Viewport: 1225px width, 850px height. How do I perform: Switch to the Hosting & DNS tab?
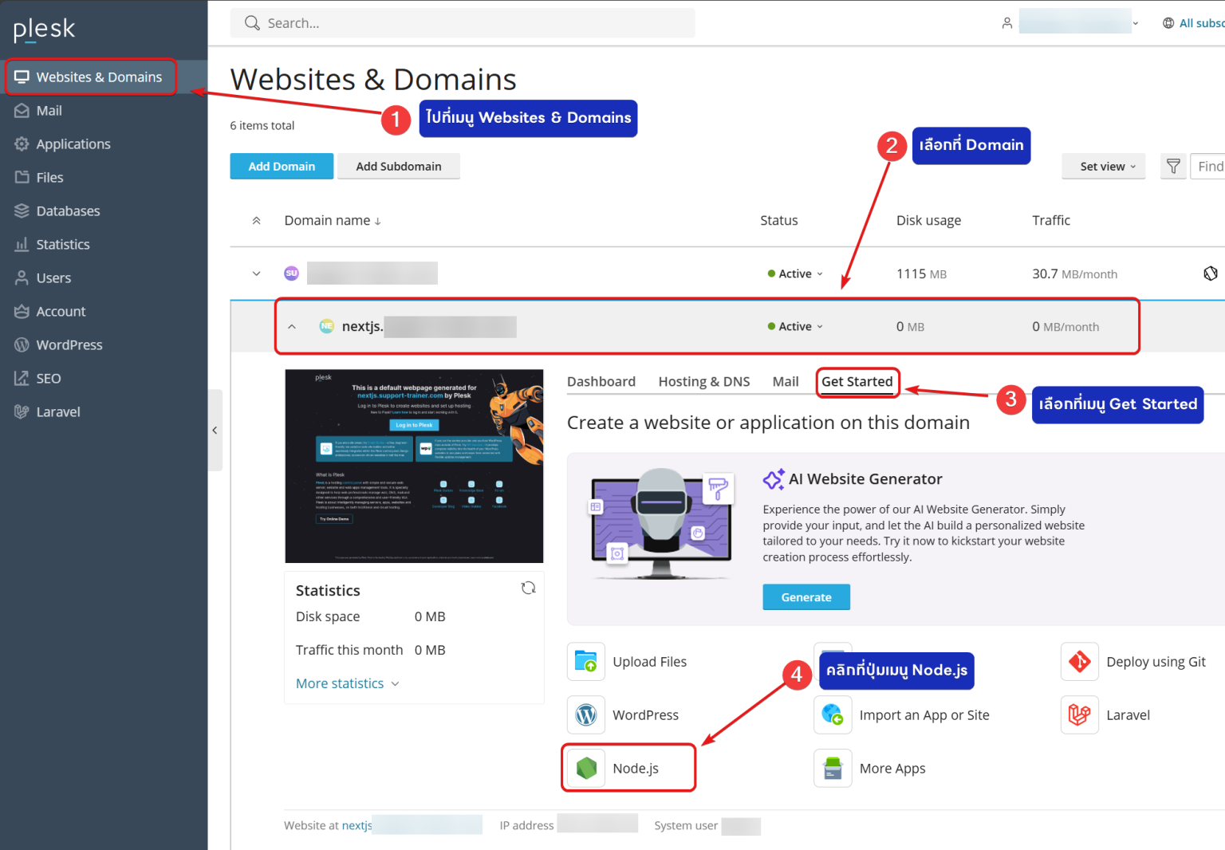coord(703,381)
